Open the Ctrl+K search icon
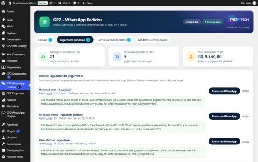The image size is (258, 162). 60,3
